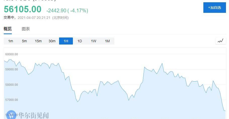Switch to the 1D daily interval
229x119 pixels.
click(x=80, y=41)
